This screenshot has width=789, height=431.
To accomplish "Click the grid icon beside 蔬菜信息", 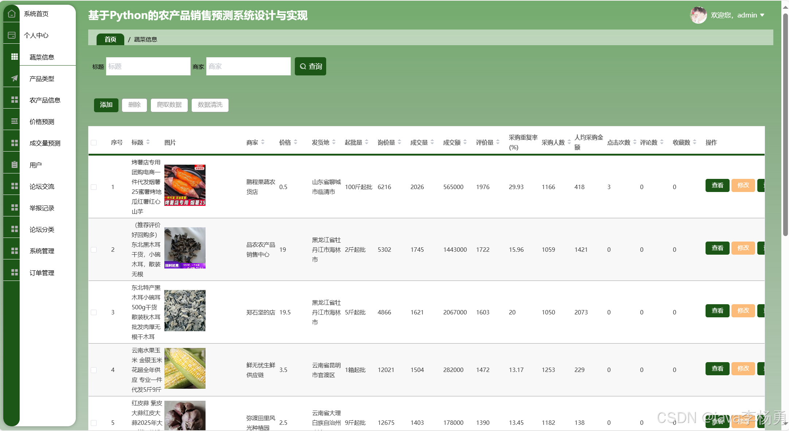I will 15,56.
